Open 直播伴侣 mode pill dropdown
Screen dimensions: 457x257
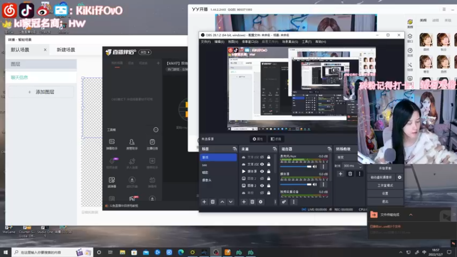(145, 52)
